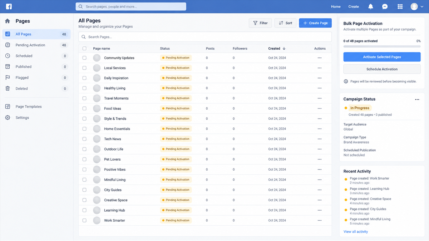Click the Settings gear icon

pyautogui.click(x=8, y=117)
